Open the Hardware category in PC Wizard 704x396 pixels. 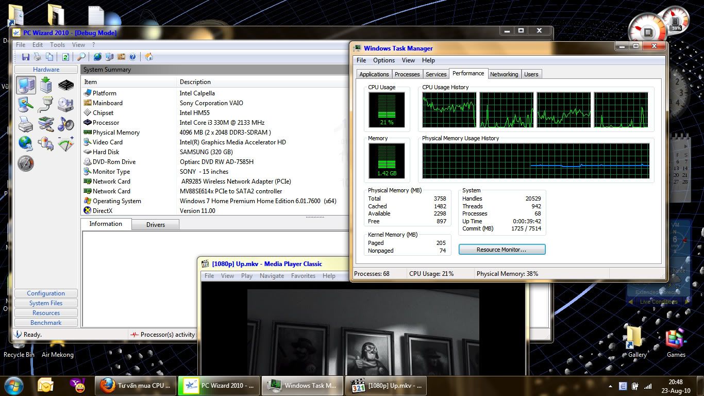pyautogui.click(x=46, y=70)
